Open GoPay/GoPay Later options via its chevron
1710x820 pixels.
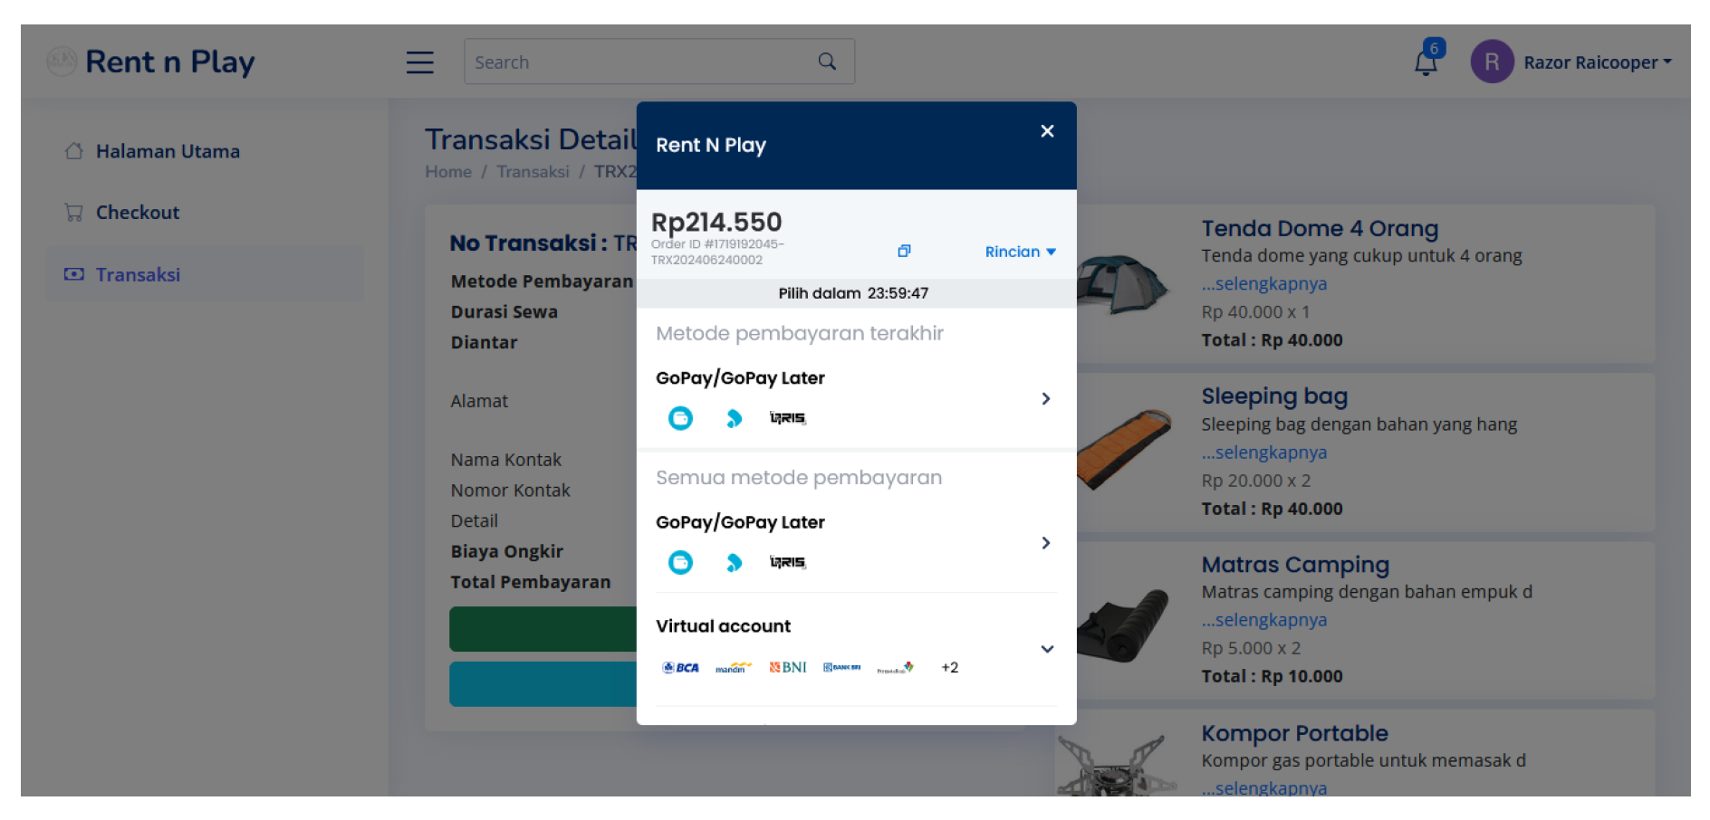point(1046,543)
